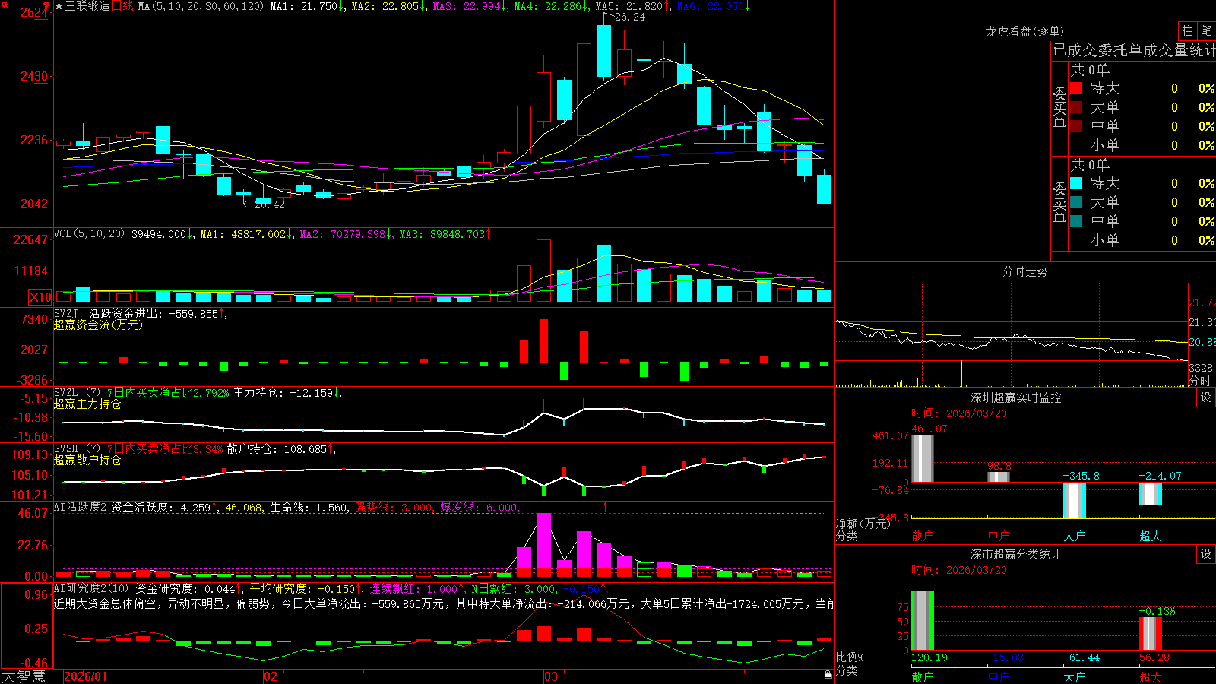Click teal swatch beside 委卖单 大单

coord(1076,202)
